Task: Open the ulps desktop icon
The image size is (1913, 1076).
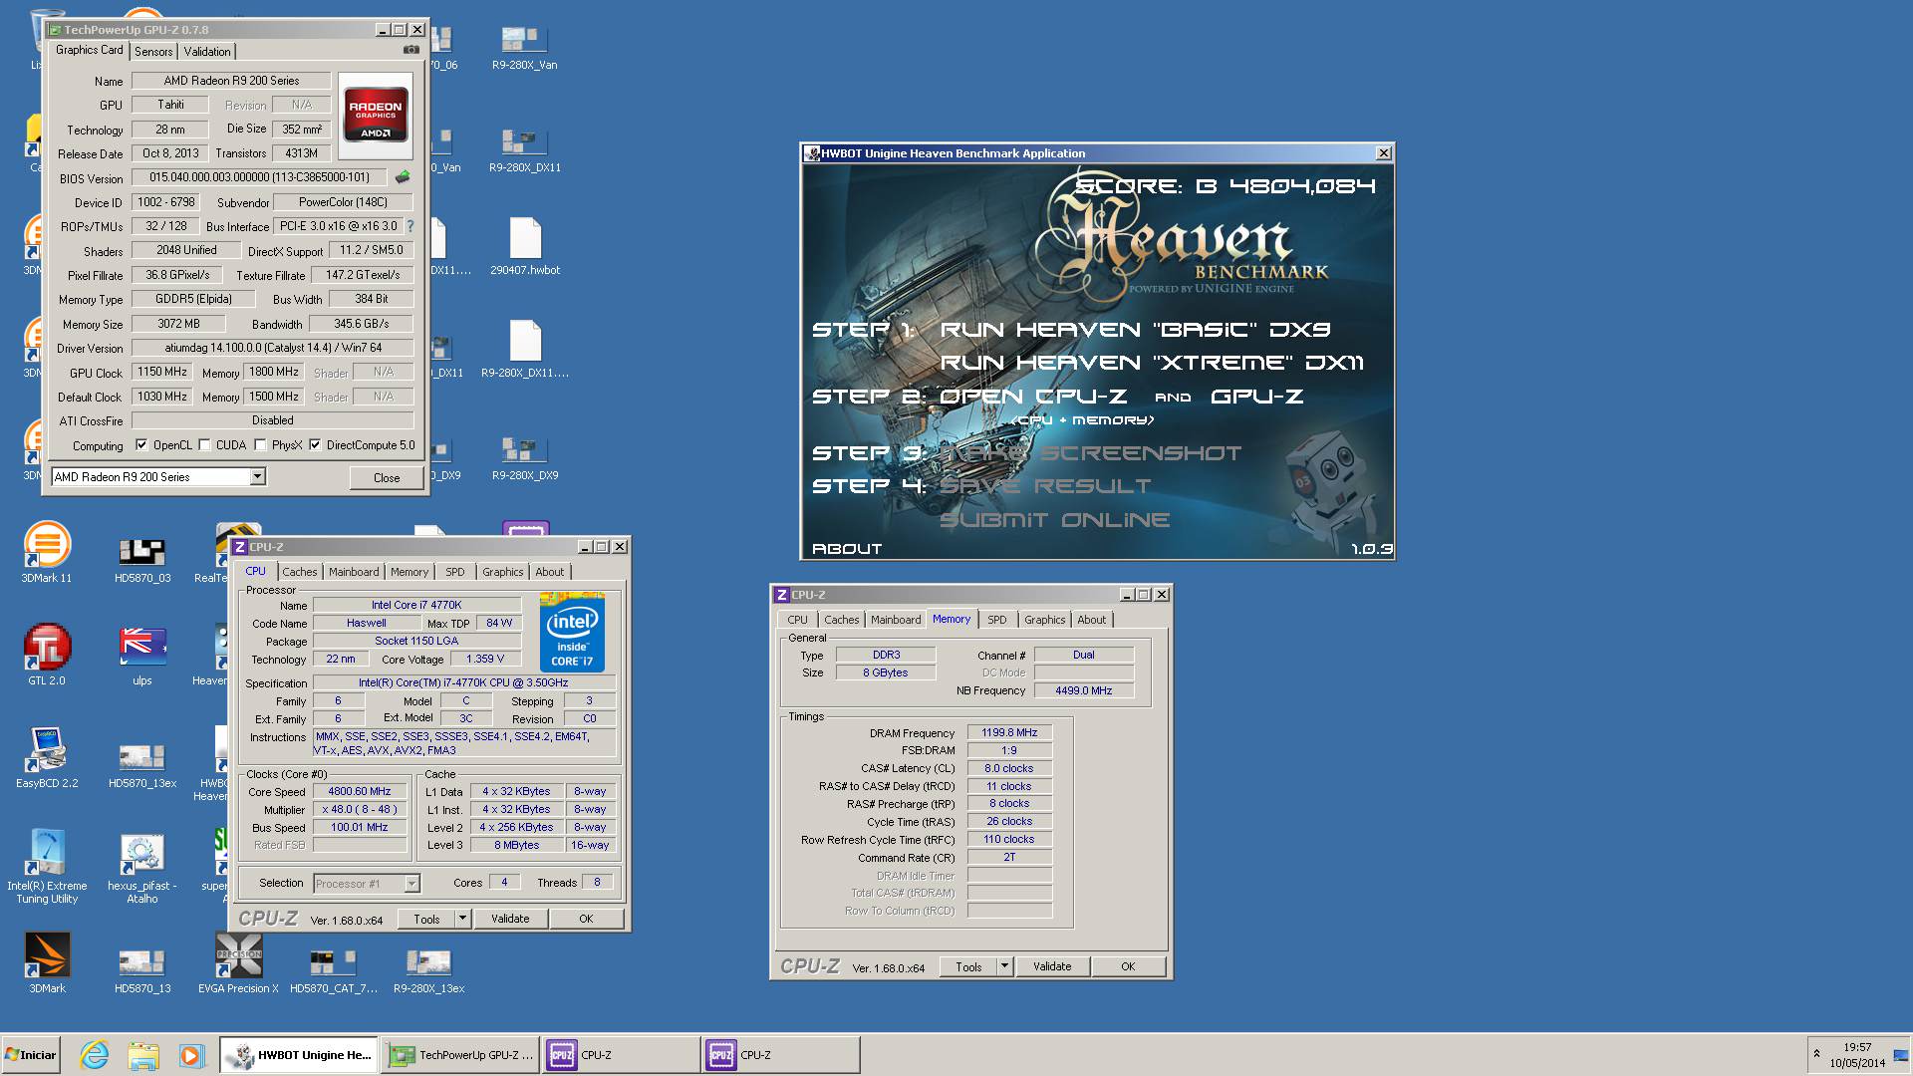Action: coord(141,655)
